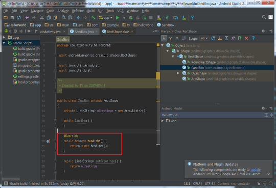Expand app in the Android Model panel
Image resolution: width=276 pixels, height=188 pixels.
[163, 121]
